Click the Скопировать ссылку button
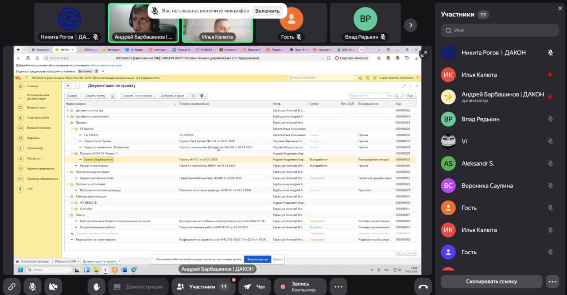 coord(491,281)
